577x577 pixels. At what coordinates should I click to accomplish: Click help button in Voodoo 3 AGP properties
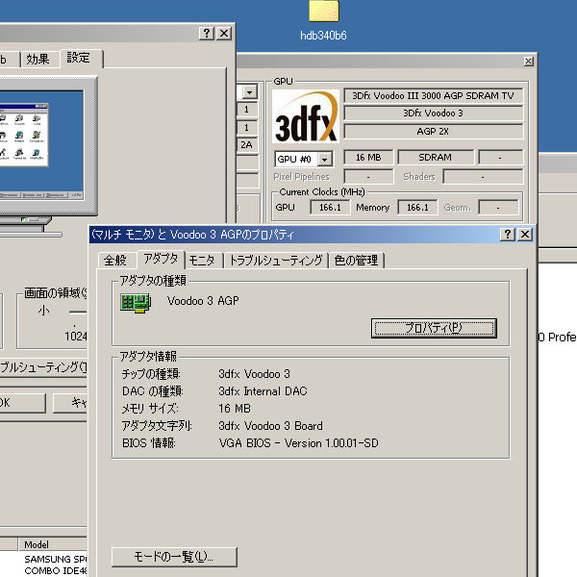[x=508, y=235]
